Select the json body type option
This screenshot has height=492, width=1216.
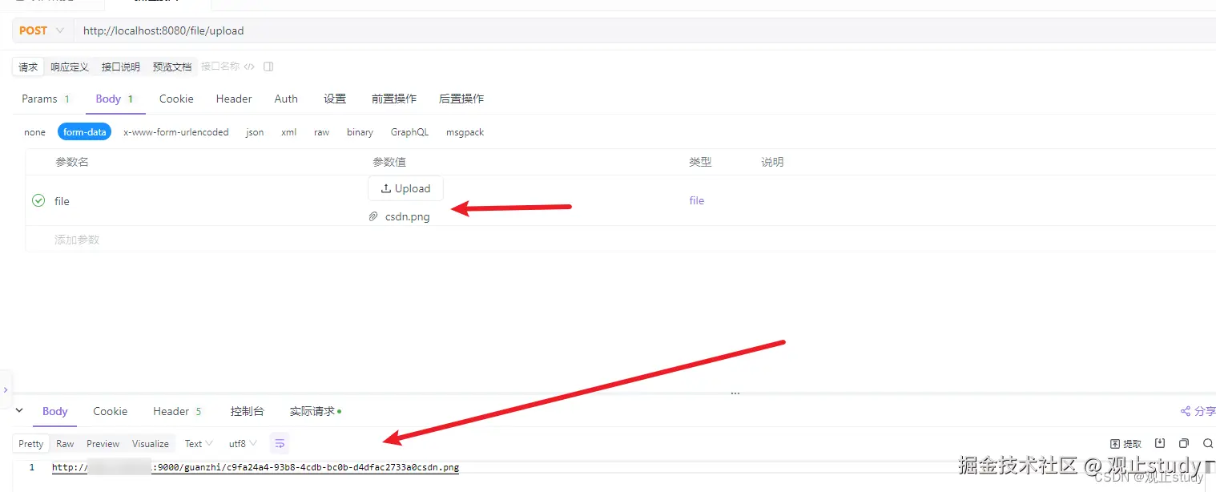(x=254, y=131)
